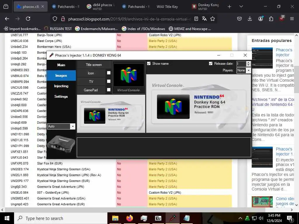
Task: Toggle the Release date checkbox
Action: point(211,63)
